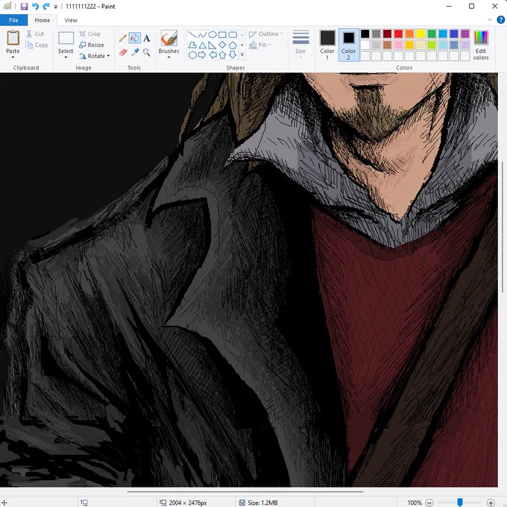Click the Save icon in title bar
The height and width of the screenshot is (507, 507).
click(x=25, y=7)
